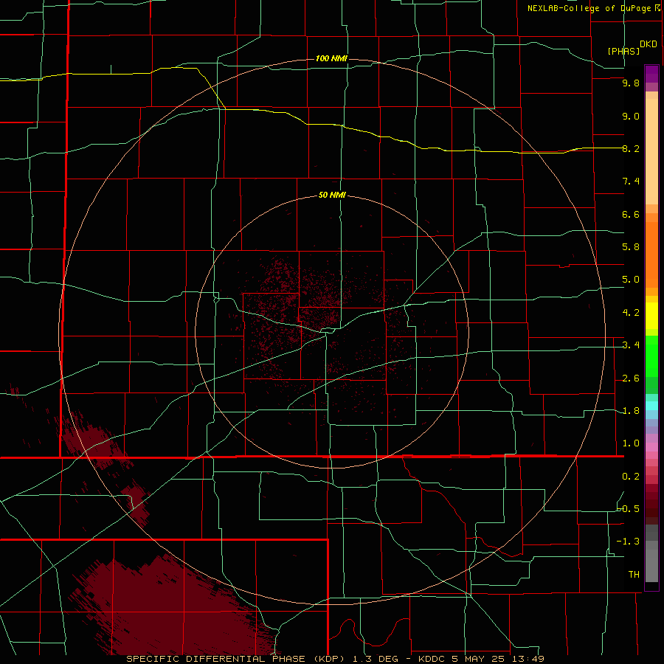Click the 7.4 value on color scale
This screenshot has height=664, width=664.
[631, 181]
